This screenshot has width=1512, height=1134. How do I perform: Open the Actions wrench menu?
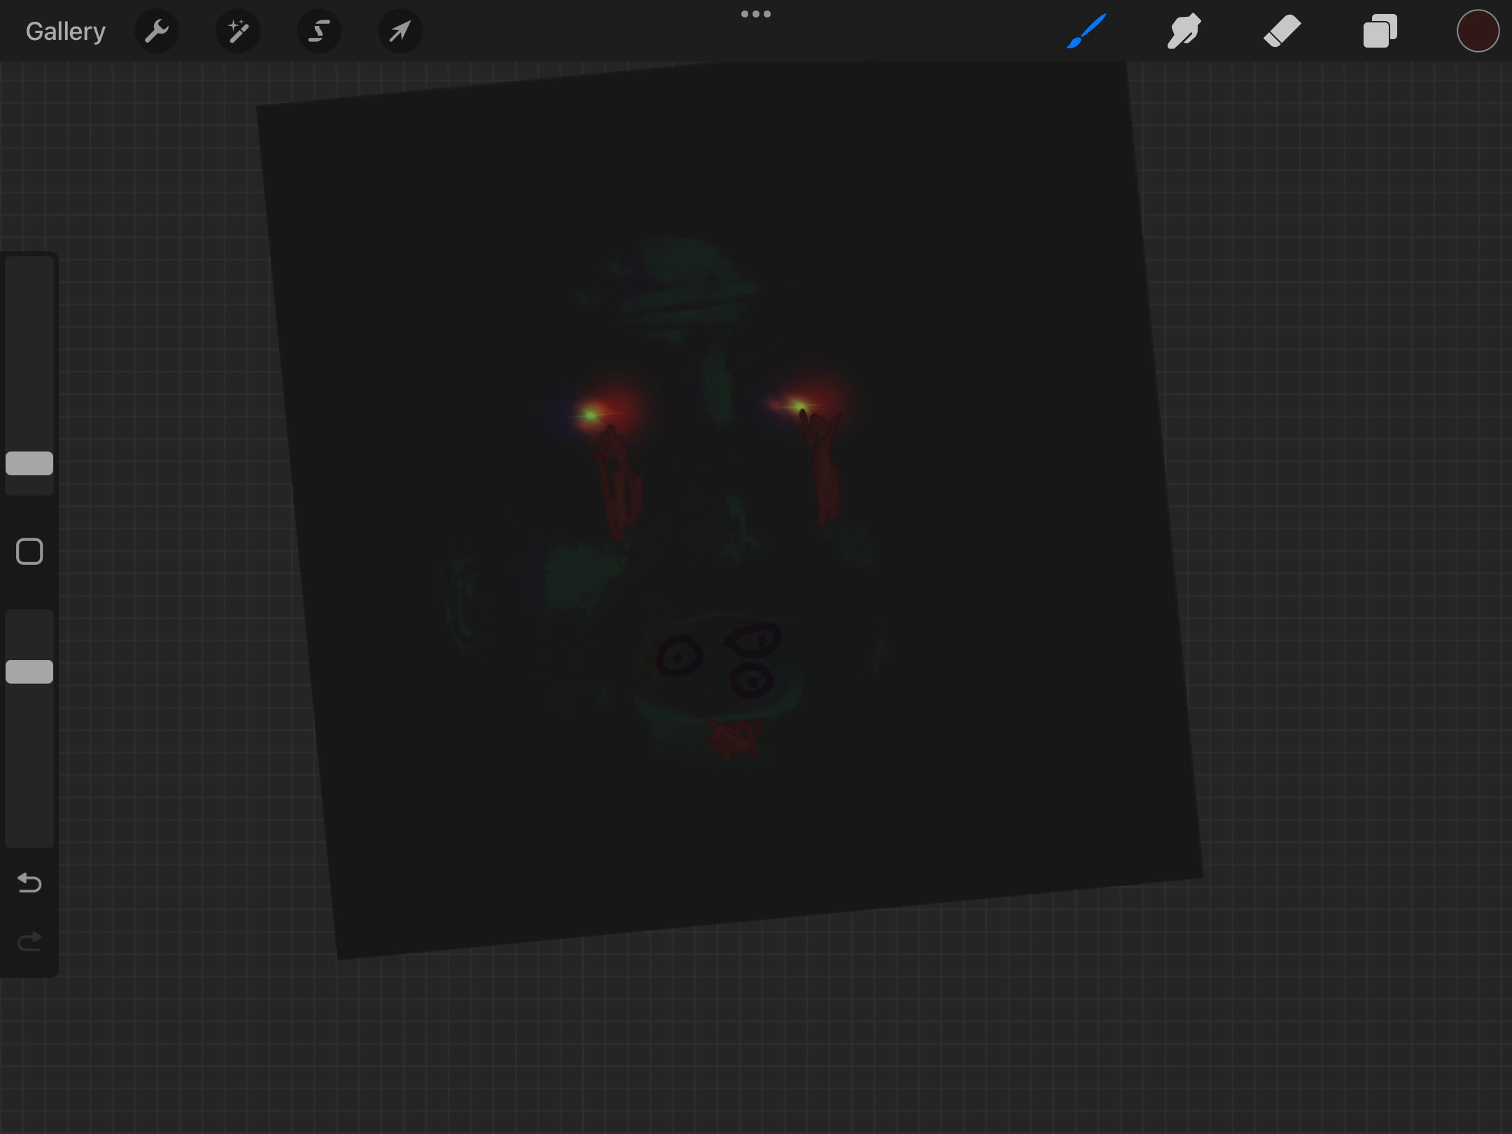click(157, 31)
